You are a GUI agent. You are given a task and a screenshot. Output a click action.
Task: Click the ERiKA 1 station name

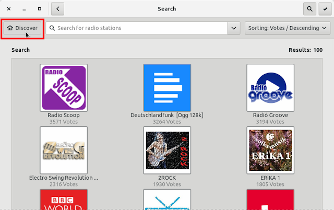click(x=270, y=178)
